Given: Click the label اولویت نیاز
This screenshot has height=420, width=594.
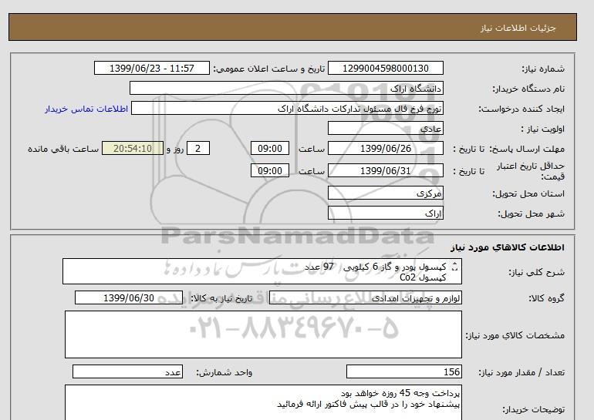Looking at the screenshot, I should click(x=542, y=129).
